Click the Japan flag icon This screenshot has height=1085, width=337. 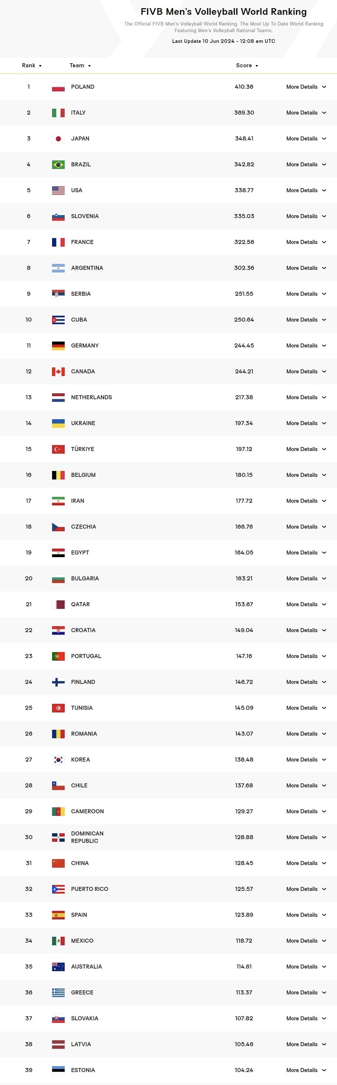pyautogui.click(x=58, y=139)
